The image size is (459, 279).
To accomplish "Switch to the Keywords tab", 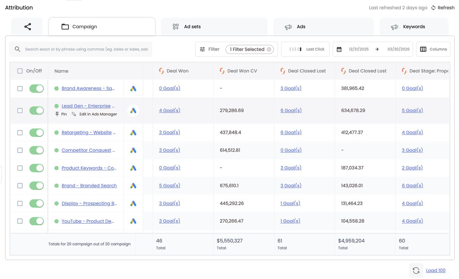I will [x=414, y=27].
